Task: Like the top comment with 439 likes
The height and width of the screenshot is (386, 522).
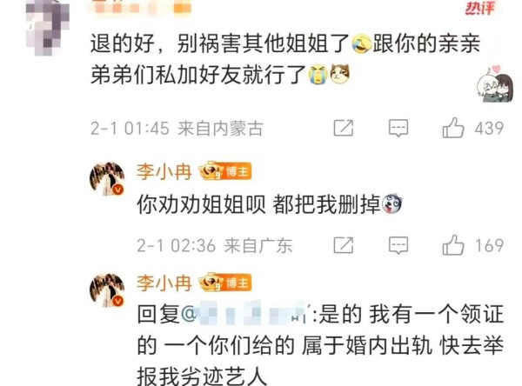Action: (453, 128)
